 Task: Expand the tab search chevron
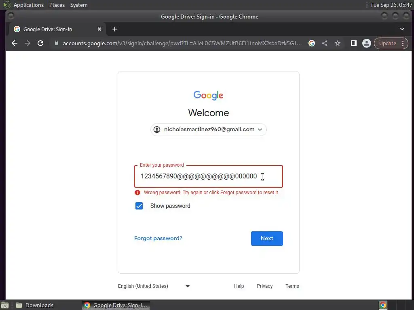pyautogui.click(x=402, y=29)
